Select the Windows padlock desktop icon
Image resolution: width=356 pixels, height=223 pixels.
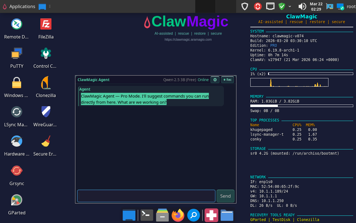pos(17,83)
